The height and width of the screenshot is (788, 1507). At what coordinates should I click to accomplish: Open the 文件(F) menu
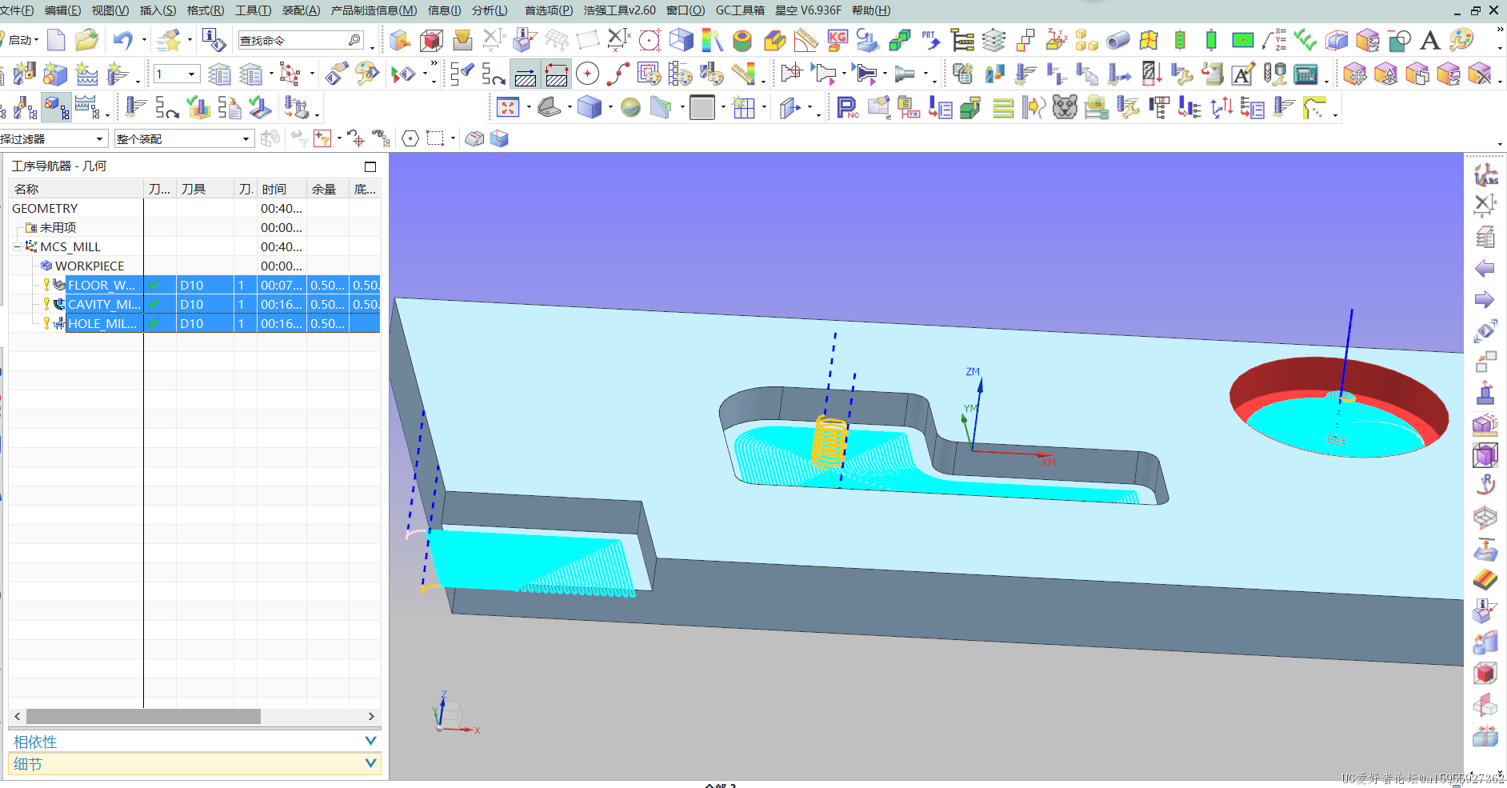17,10
